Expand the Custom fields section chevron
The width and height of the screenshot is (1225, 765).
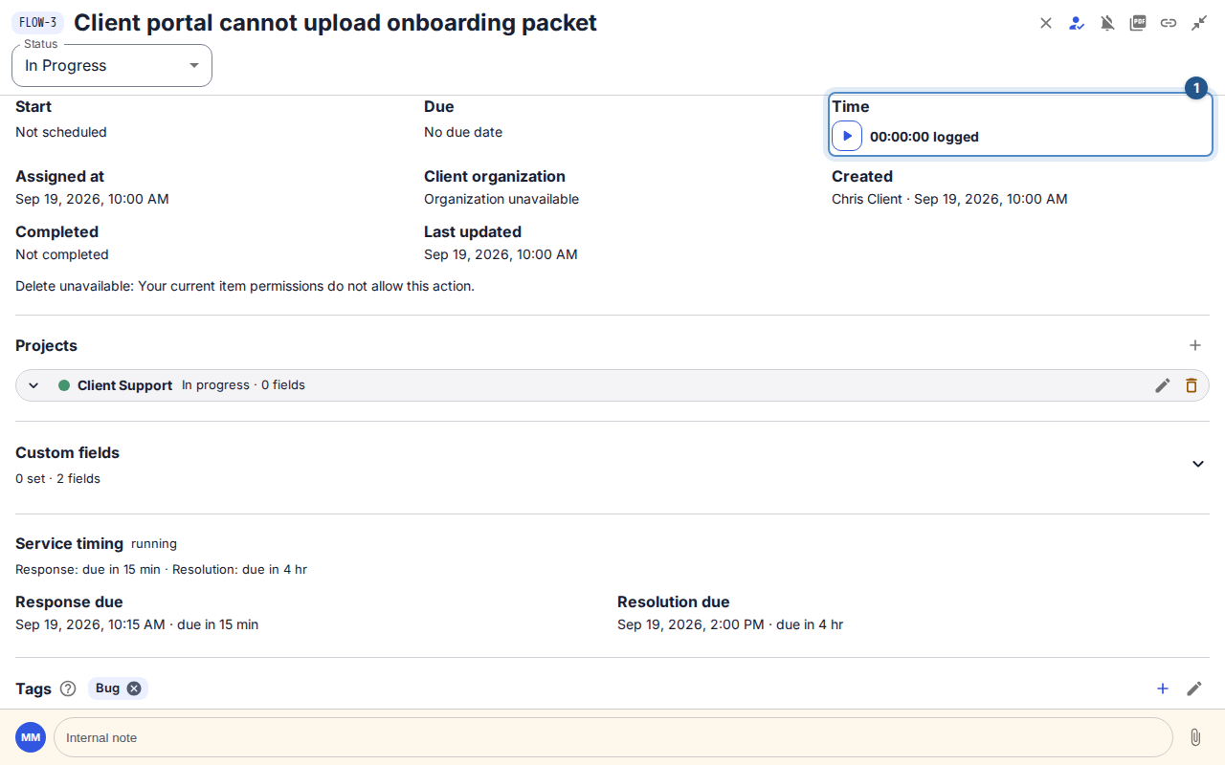pos(1198,464)
